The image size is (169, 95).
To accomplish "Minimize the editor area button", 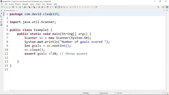I will tap(164, 10).
